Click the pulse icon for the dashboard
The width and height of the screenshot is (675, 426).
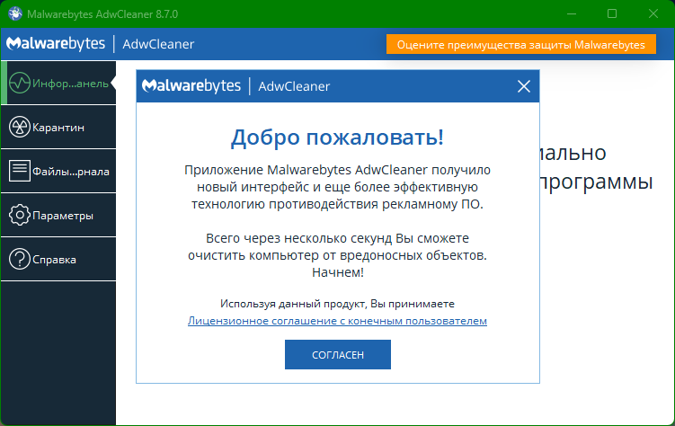(20, 84)
